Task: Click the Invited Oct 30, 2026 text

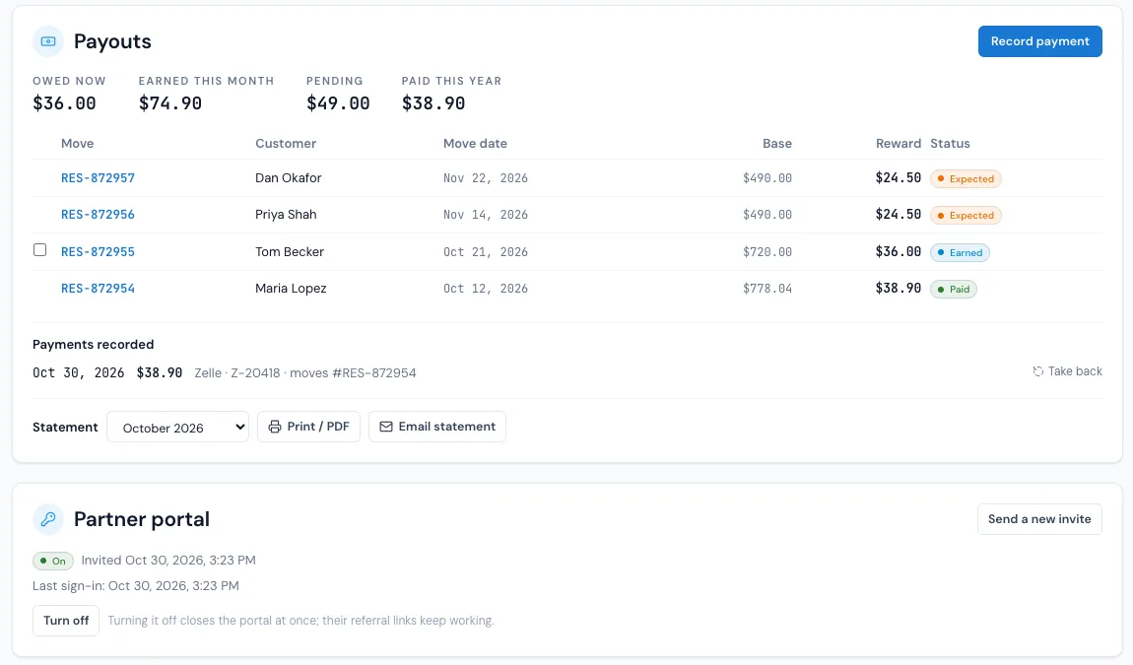Action: pos(168,561)
